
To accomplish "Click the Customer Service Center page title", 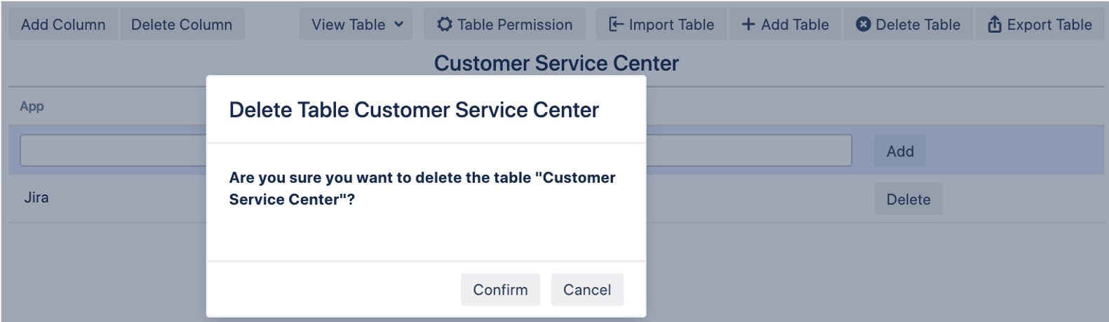I will [556, 63].
